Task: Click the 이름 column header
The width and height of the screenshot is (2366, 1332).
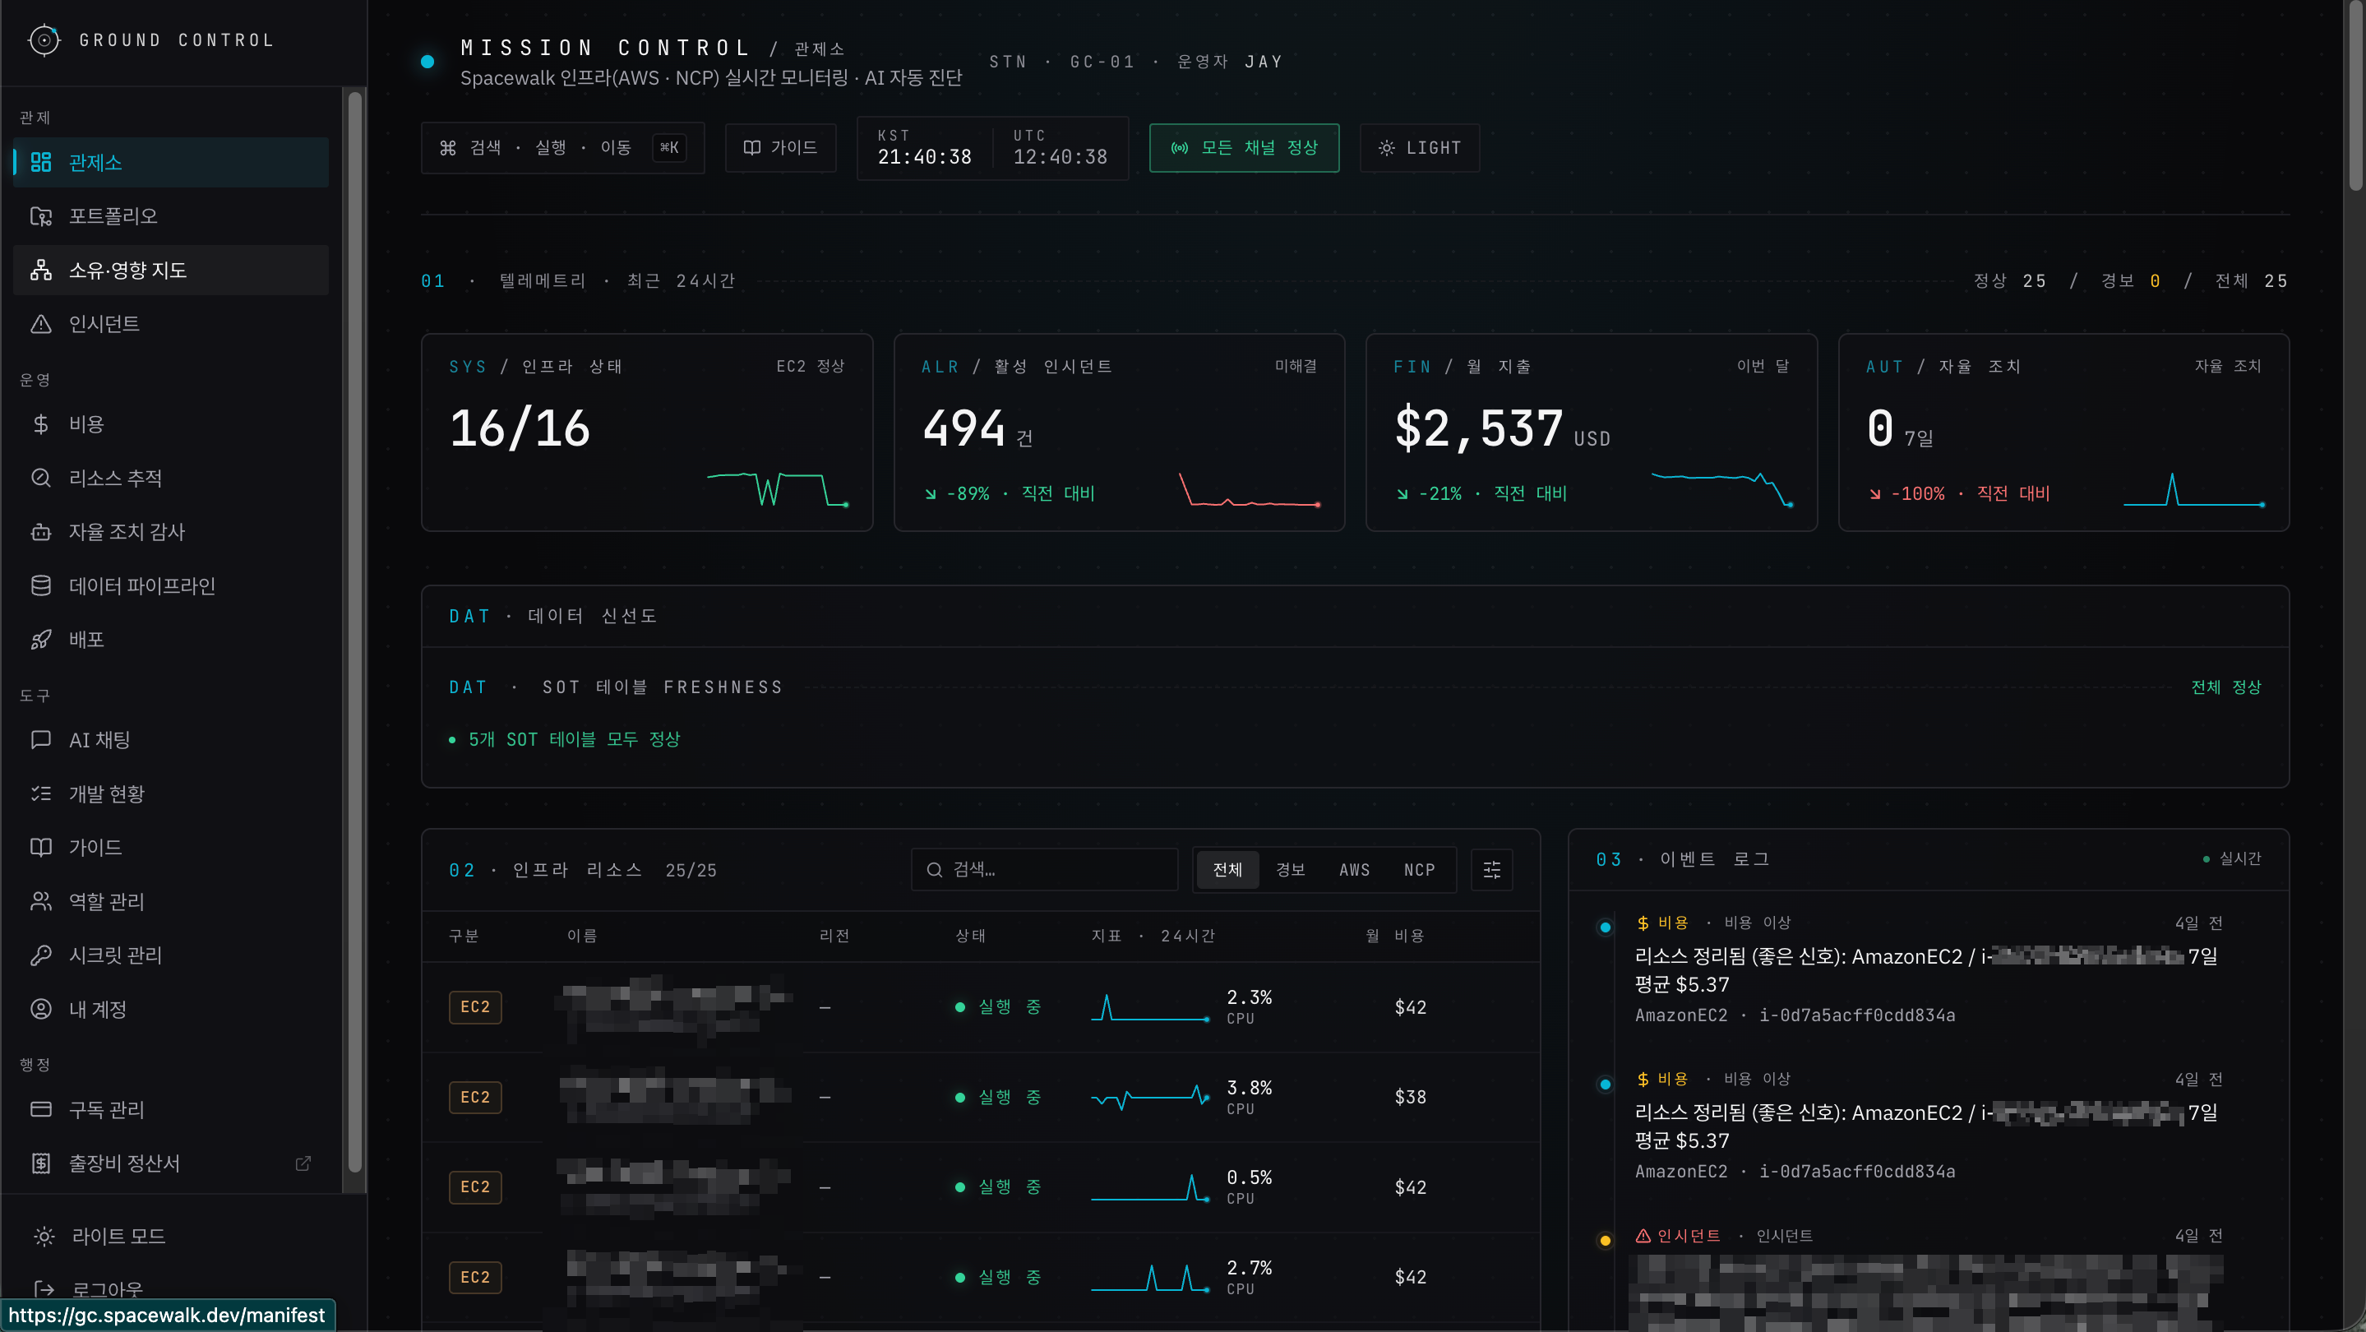Action: click(x=581, y=935)
